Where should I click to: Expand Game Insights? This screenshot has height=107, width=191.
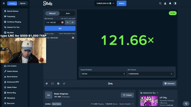[x=126, y=104]
